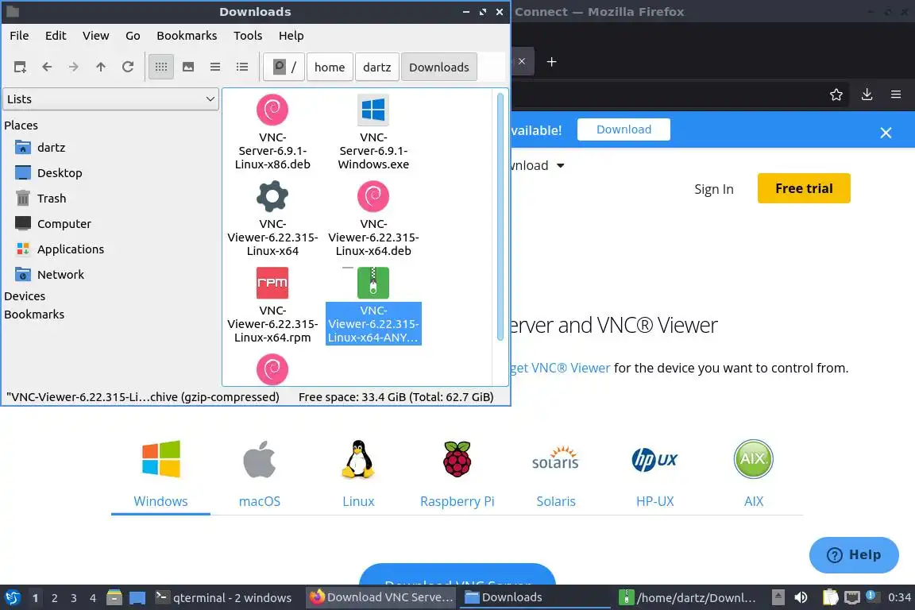Open a new Firefox tab
The height and width of the screenshot is (610, 915).
[551, 61]
